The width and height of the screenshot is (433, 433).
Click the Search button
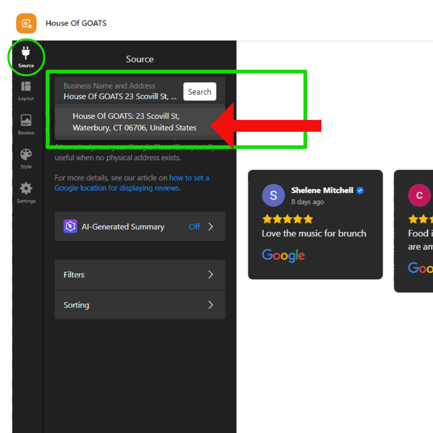200,91
